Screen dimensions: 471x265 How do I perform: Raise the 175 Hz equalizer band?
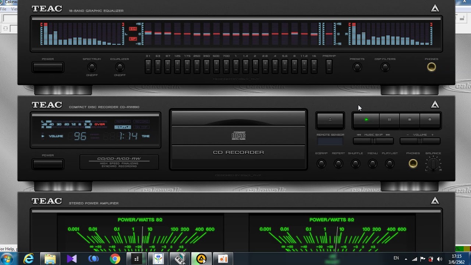[x=187, y=63]
